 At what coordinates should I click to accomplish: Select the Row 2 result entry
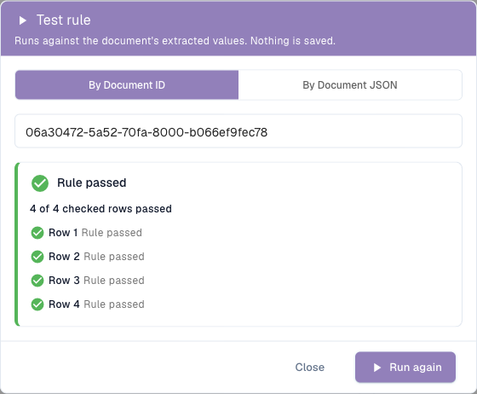[88, 257]
